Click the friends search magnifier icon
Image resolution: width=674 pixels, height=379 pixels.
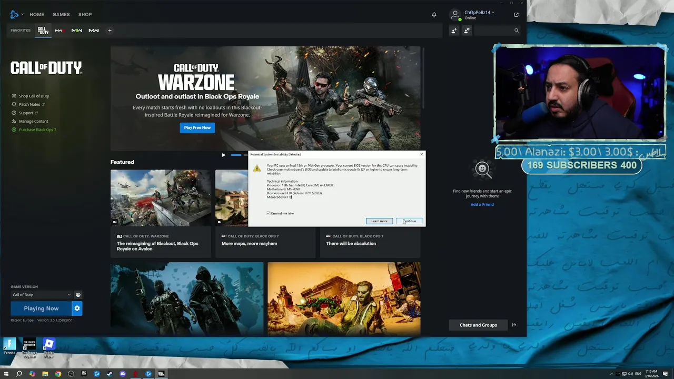point(517,31)
